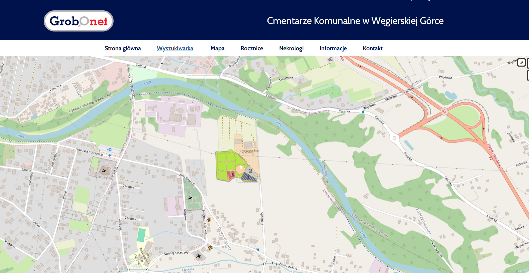Click the Rolnicza street label
The height and width of the screenshot is (273, 529).
(522, 164)
